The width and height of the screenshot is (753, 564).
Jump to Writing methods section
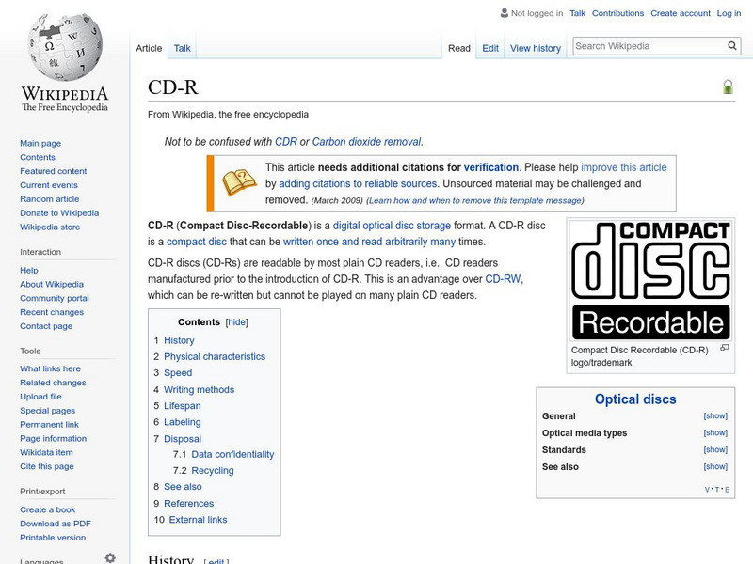pos(200,389)
